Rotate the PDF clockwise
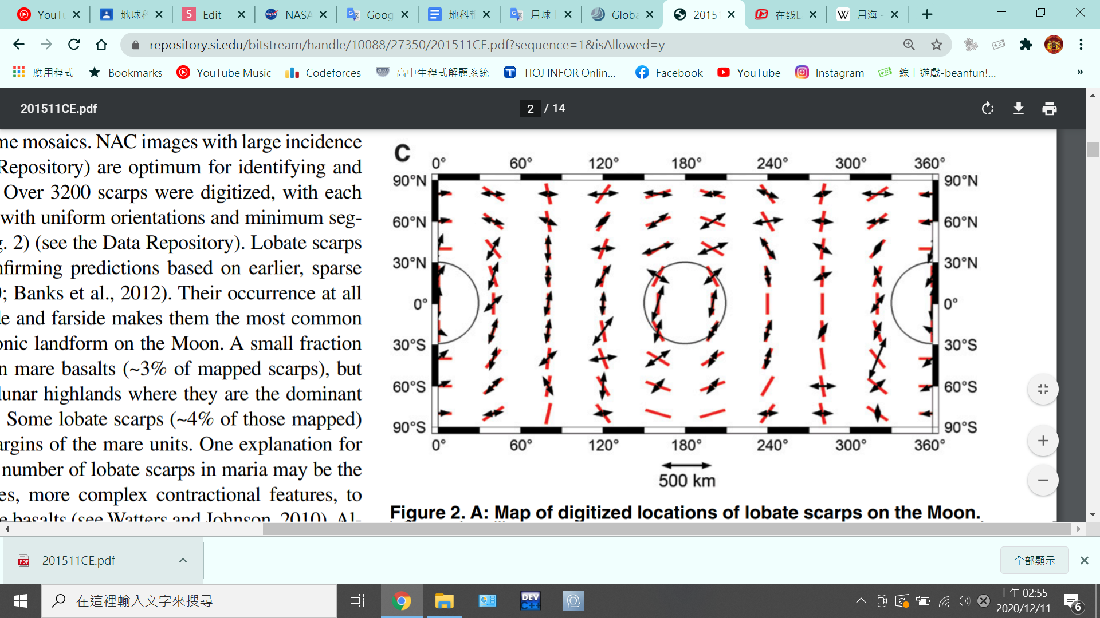This screenshot has width=1100, height=618. (x=987, y=109)
